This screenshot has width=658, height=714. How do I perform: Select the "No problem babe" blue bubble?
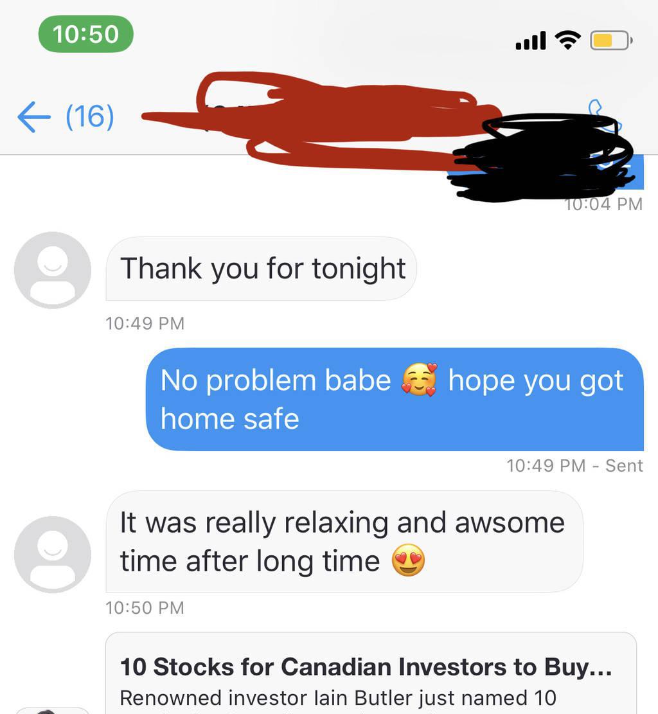(395, 399)
